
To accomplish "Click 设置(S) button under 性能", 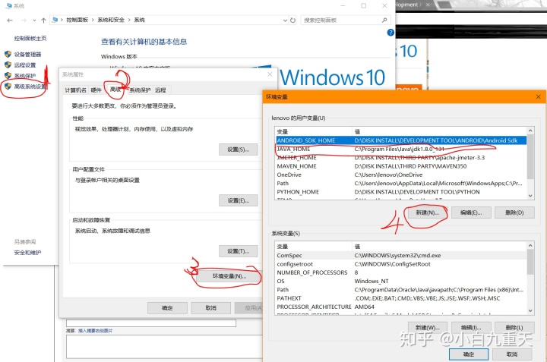I will pyautogui.click(x=239, y=150).
